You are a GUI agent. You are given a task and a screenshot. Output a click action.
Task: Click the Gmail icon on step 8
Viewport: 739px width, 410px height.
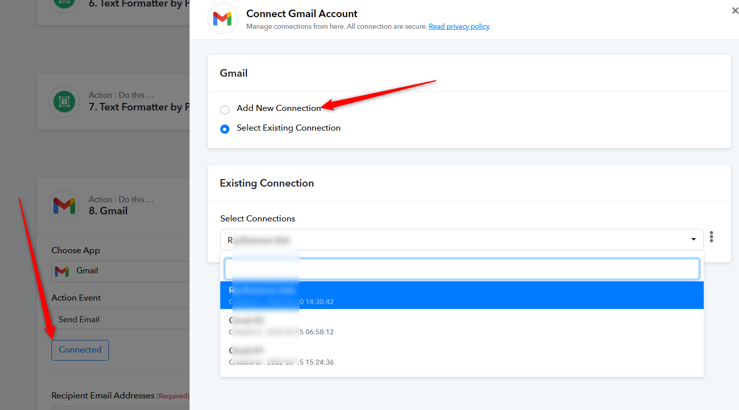64,206
